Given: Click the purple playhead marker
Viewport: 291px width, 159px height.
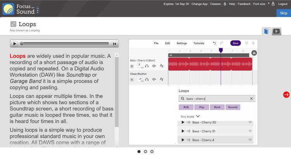Looking at the screenshot, I should [x=221, y=50].
